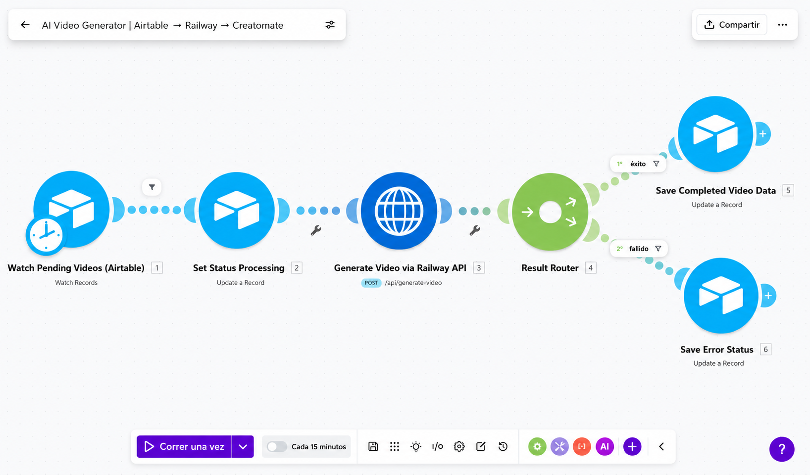Open the 1º éxito route filter
810x475 pixels.
click(x=638, y=164)
